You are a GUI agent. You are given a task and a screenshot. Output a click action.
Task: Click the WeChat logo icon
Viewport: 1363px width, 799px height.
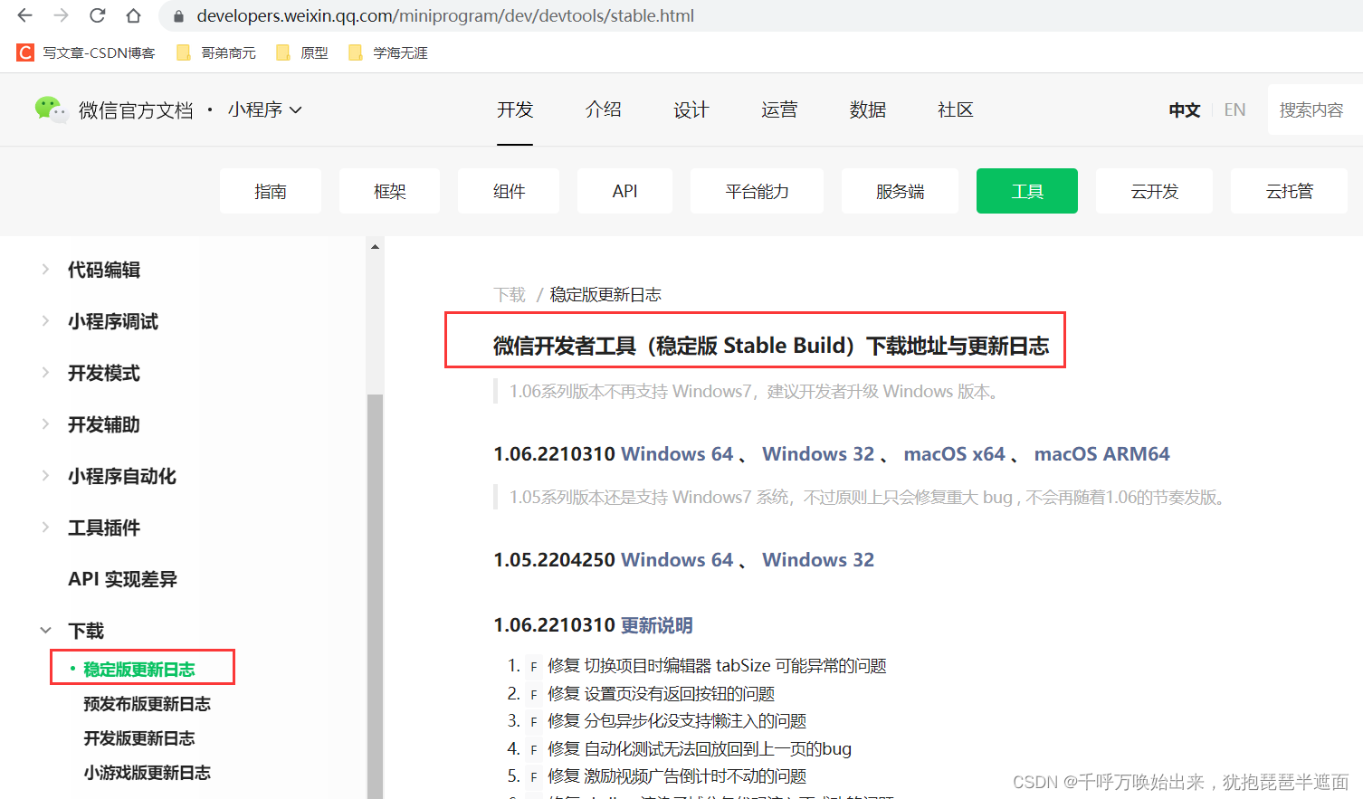pos(51,109)
